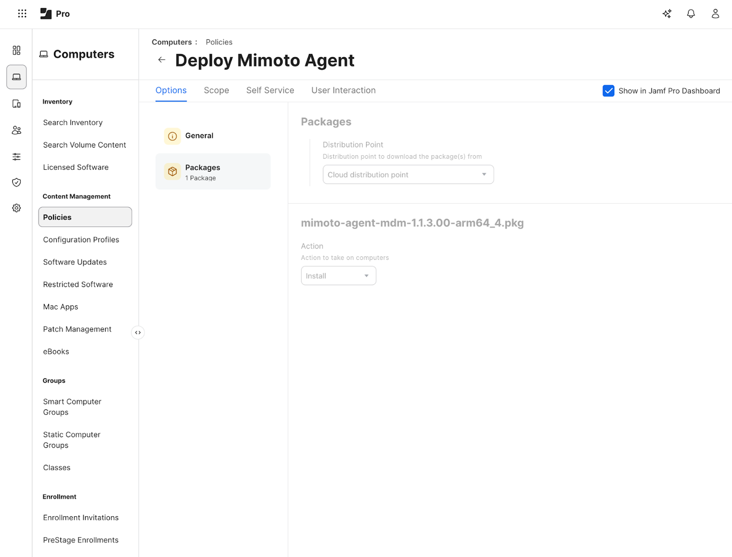Open the User Interaction tab

pyautogui.click(x=343, y=90)
